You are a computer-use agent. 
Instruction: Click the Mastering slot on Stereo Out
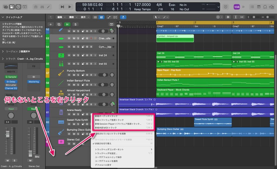pyautogui.click(x=34, y=82)
